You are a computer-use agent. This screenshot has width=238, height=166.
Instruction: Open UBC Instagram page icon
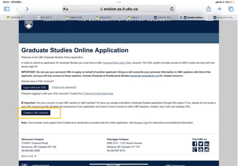207,150
